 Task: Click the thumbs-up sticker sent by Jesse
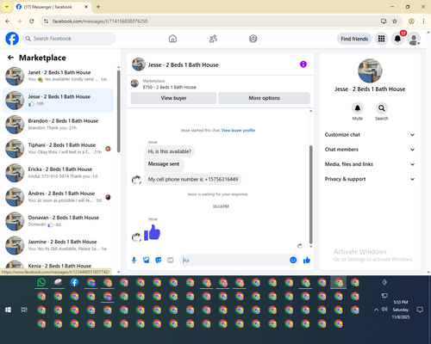[x=152, y=232]
